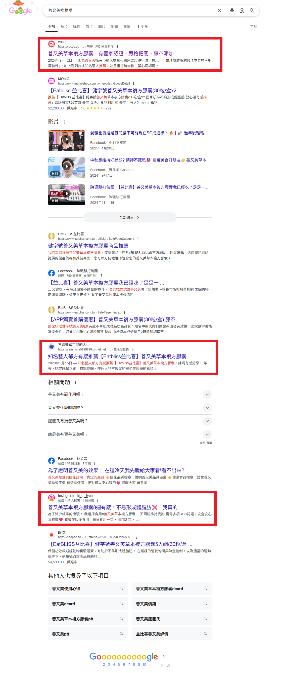Screen dimensions: 284x673
Task: Expand question 善又美有副作用嗎?
Action: click(x=130, y=394)
